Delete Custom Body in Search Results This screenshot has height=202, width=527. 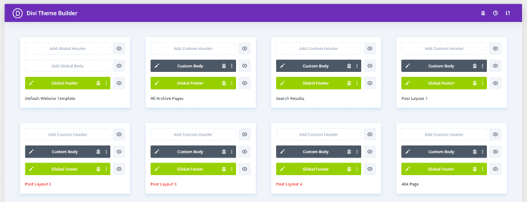[349, 66]
